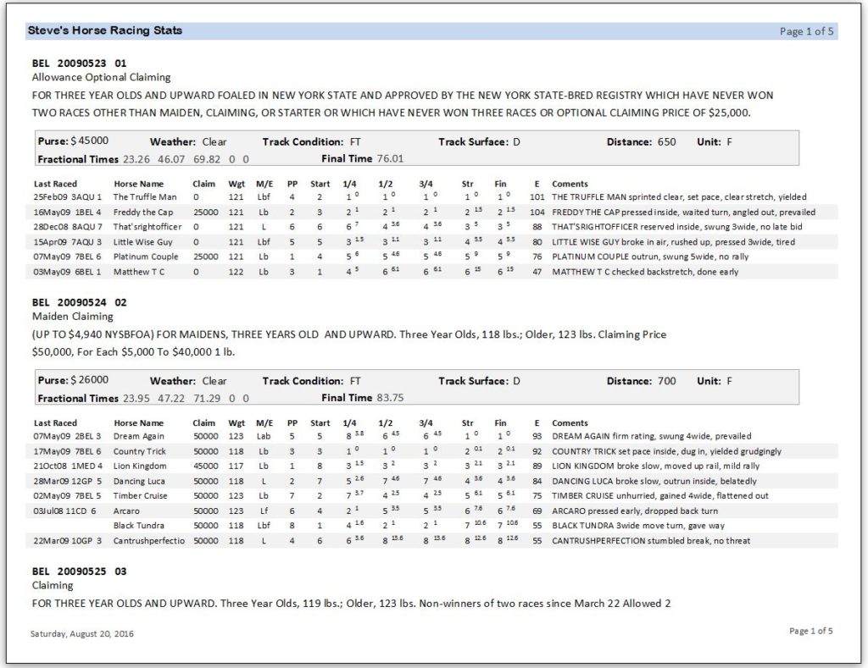Select race heading 'BEL 20090524 02'
Image resolution: width=868 pixels, height=668 pixels.
(79, 302)
